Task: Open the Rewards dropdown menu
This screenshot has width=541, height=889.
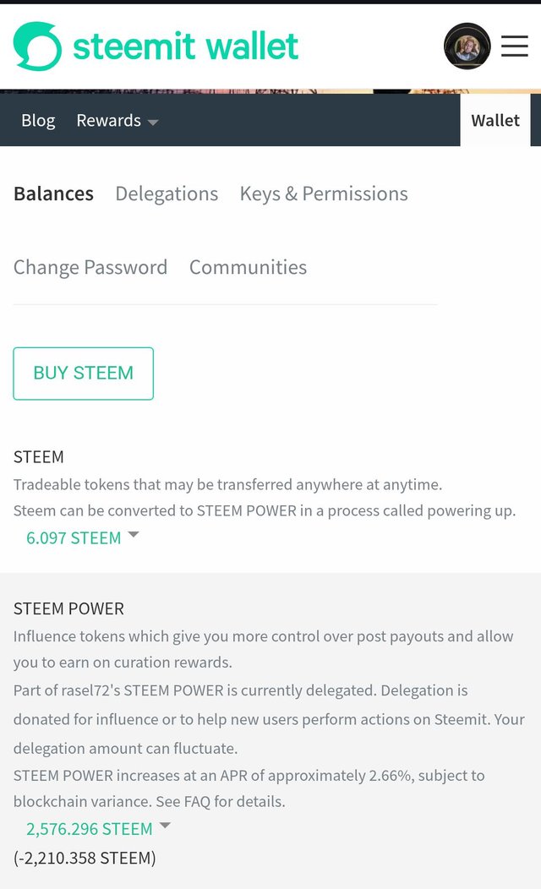Action: tap(108, 121)
